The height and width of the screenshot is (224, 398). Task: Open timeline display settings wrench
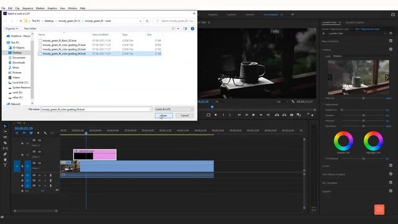45,133
